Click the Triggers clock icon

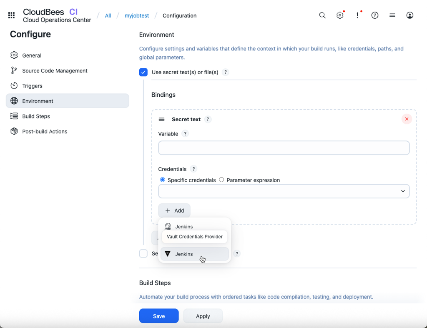[x=14, y=86]
